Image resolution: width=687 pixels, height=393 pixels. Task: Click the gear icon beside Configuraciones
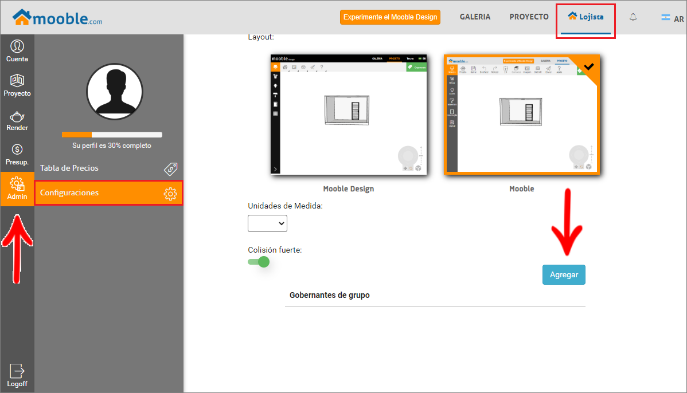pyautogui.click(x=170, y=194)
